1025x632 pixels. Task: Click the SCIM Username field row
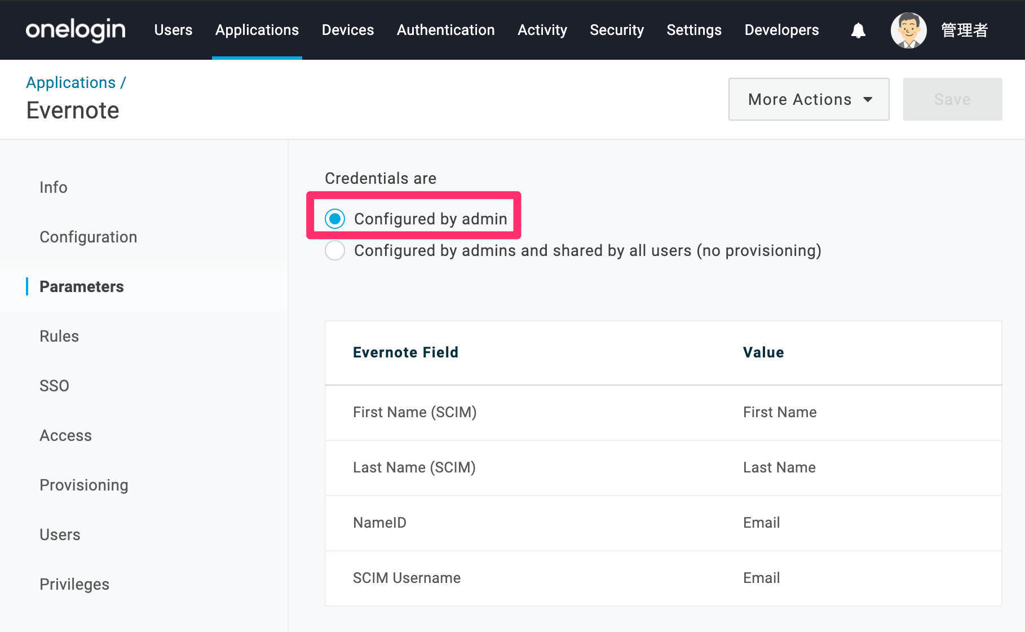[x=663, y=578]
